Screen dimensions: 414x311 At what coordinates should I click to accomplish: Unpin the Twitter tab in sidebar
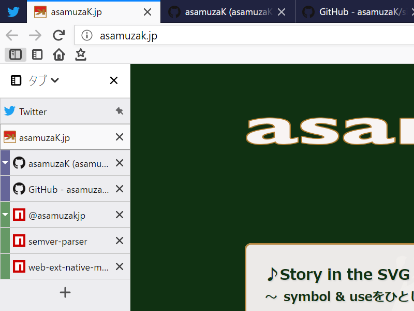(119, 111)
